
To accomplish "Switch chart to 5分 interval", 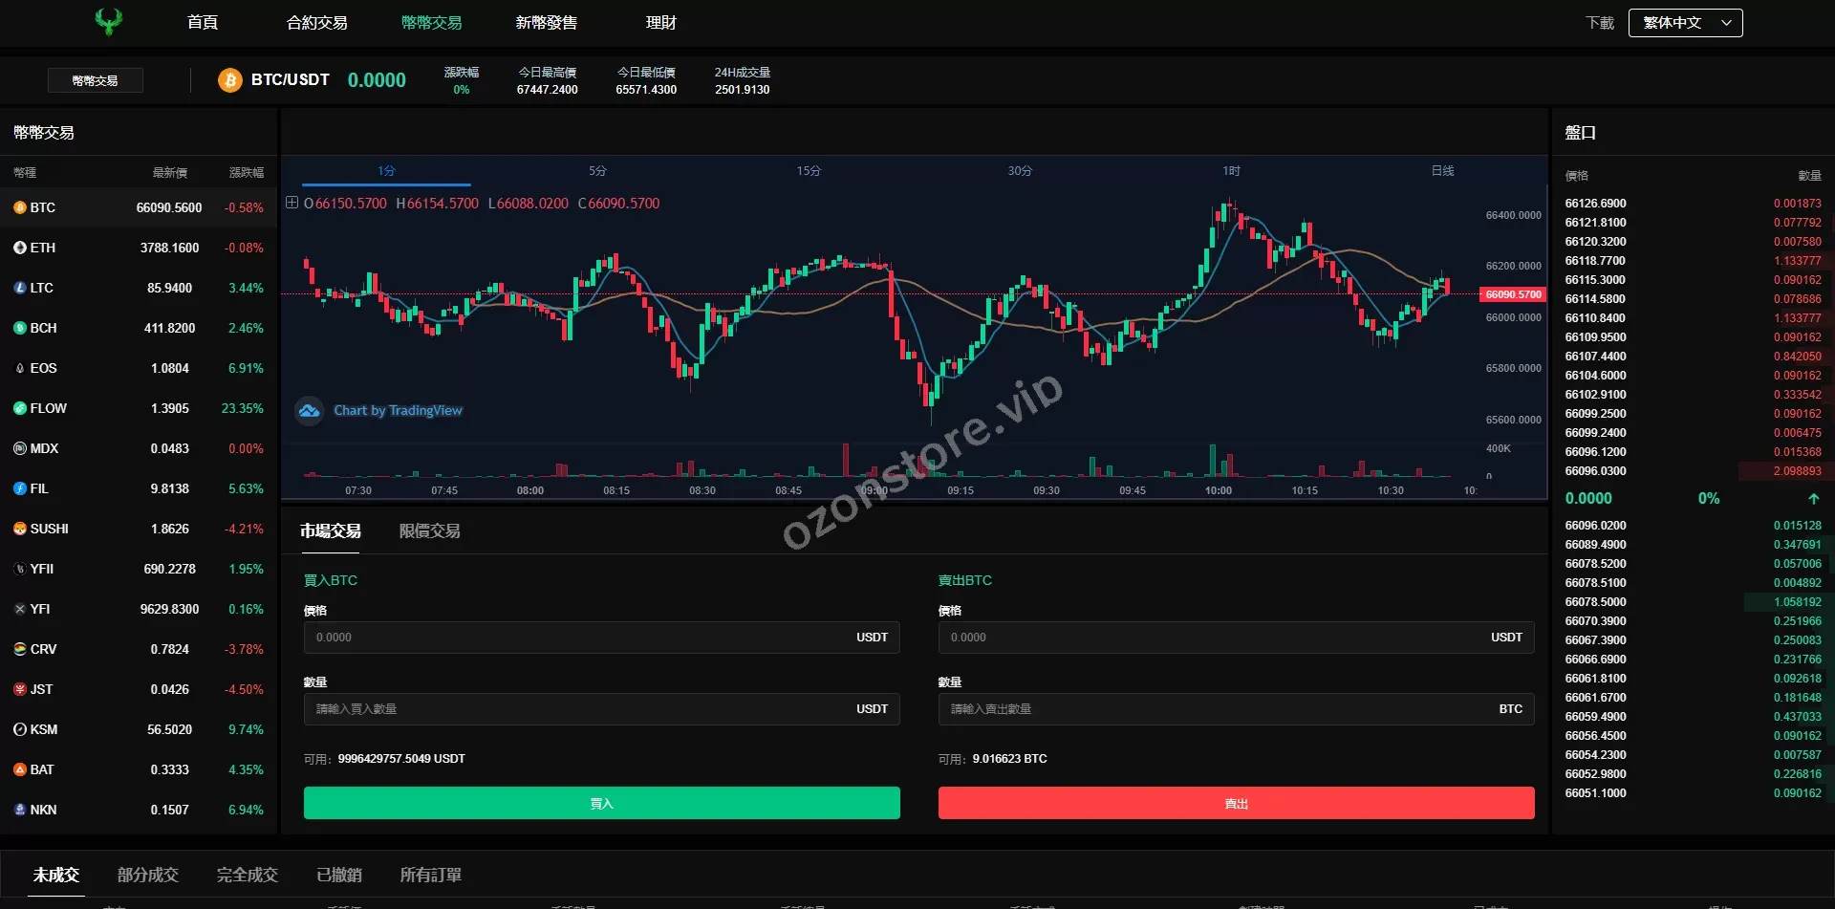I will [x=597, y=171].
